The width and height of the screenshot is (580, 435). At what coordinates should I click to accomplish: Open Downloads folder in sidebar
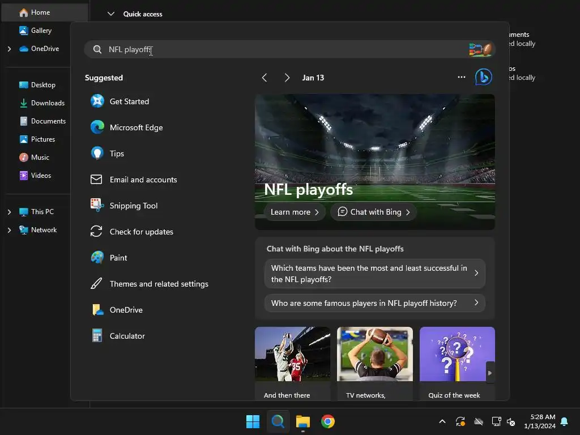pos(41,103)
